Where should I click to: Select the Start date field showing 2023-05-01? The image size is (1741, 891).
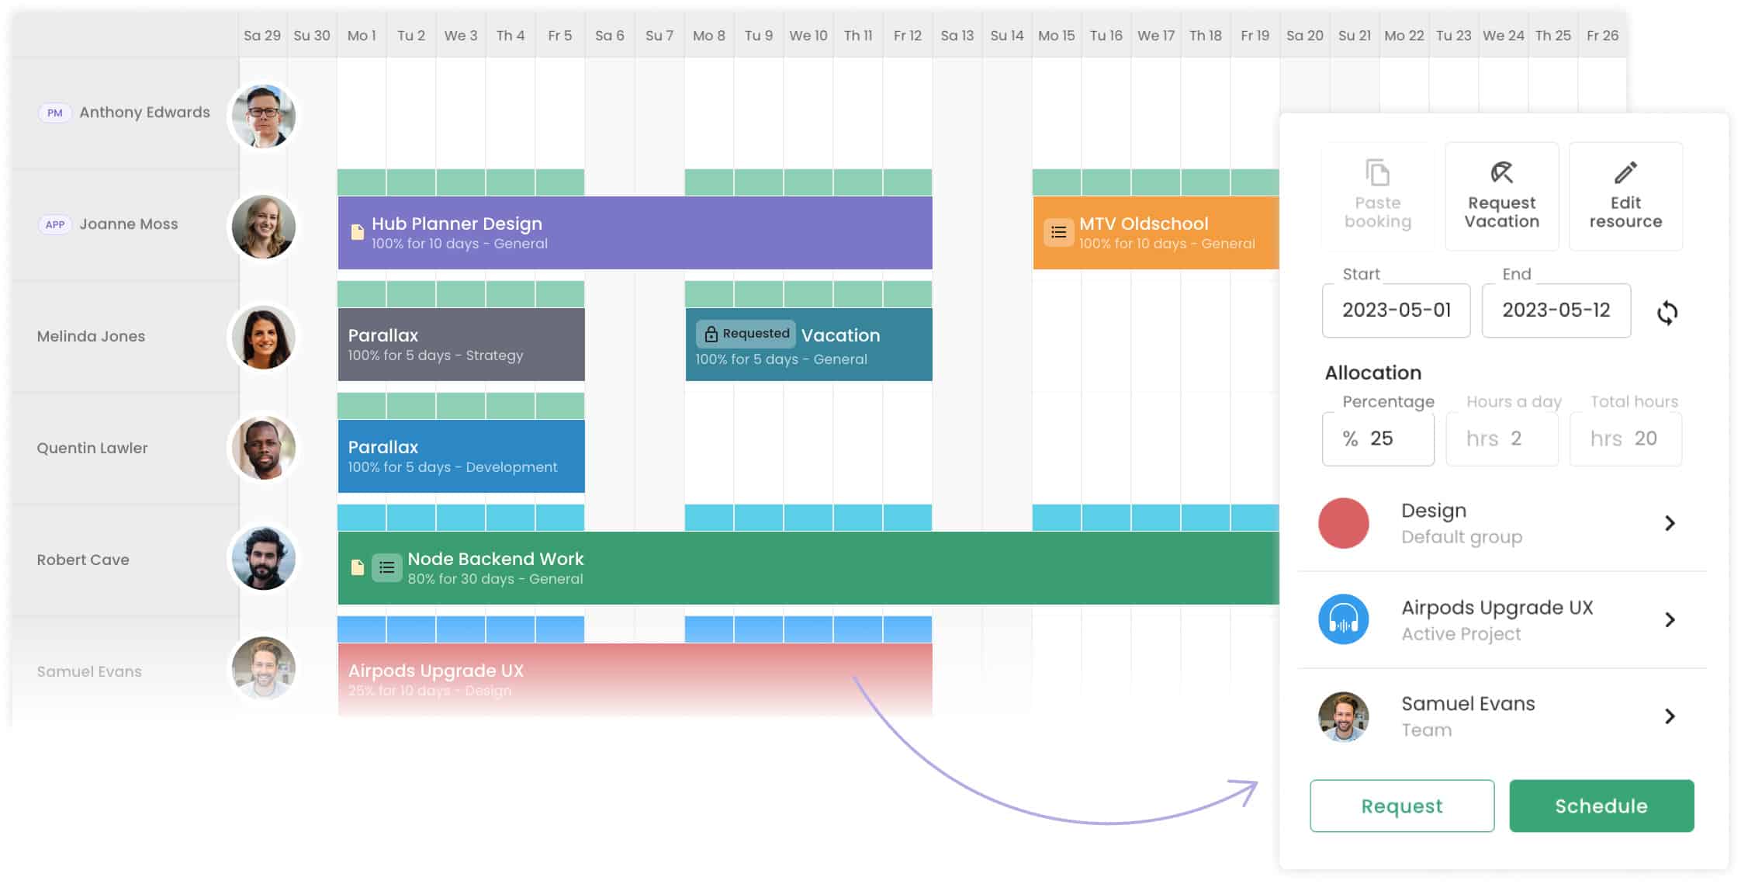[1396, 310]
